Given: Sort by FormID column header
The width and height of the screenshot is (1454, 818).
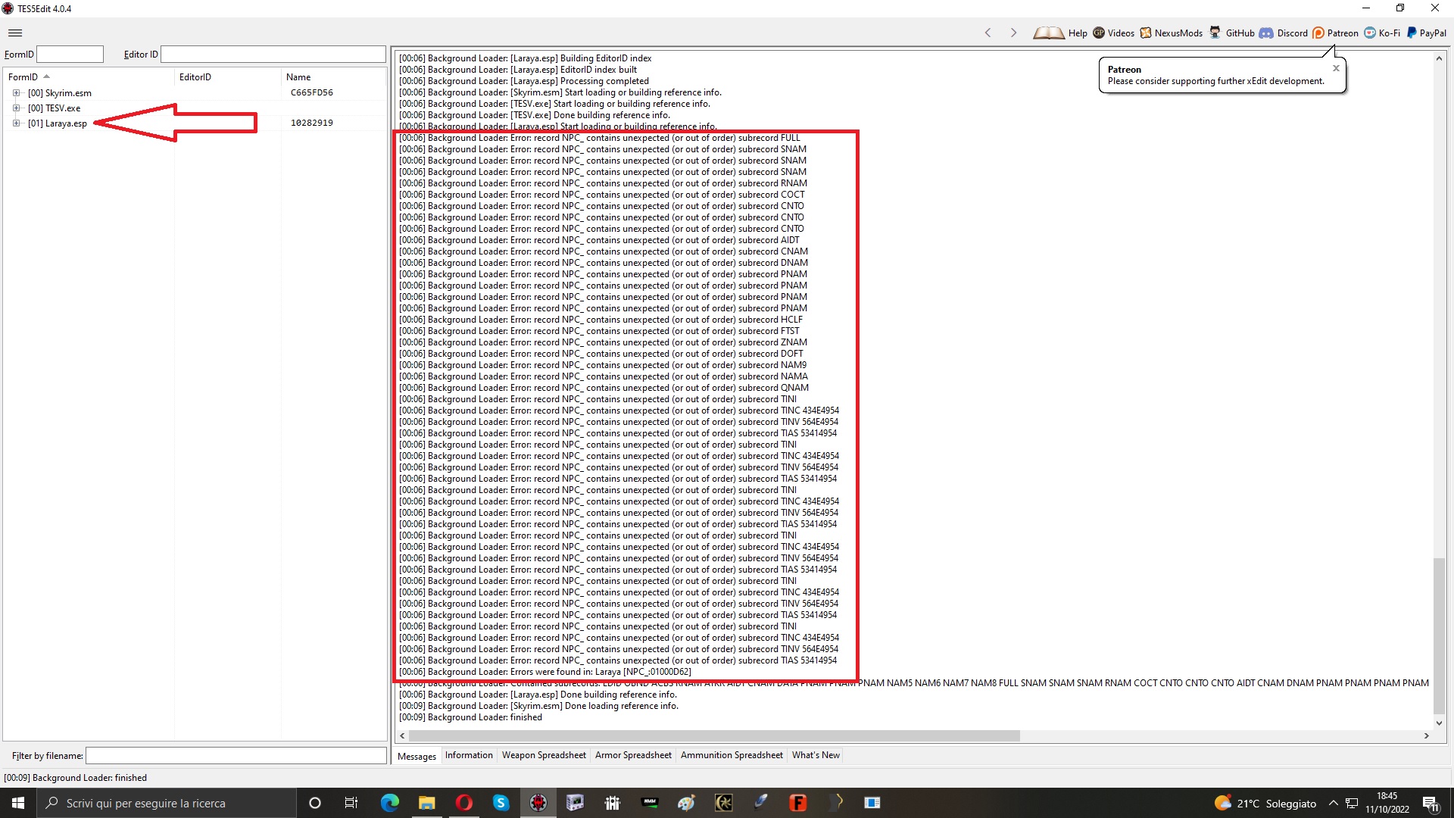Looking at the screenshot, I should [89, 76].
